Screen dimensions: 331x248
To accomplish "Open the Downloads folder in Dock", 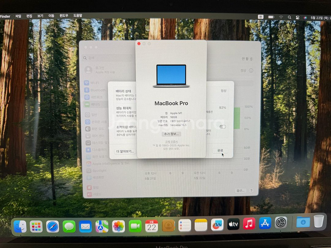I will pos(303,222).
